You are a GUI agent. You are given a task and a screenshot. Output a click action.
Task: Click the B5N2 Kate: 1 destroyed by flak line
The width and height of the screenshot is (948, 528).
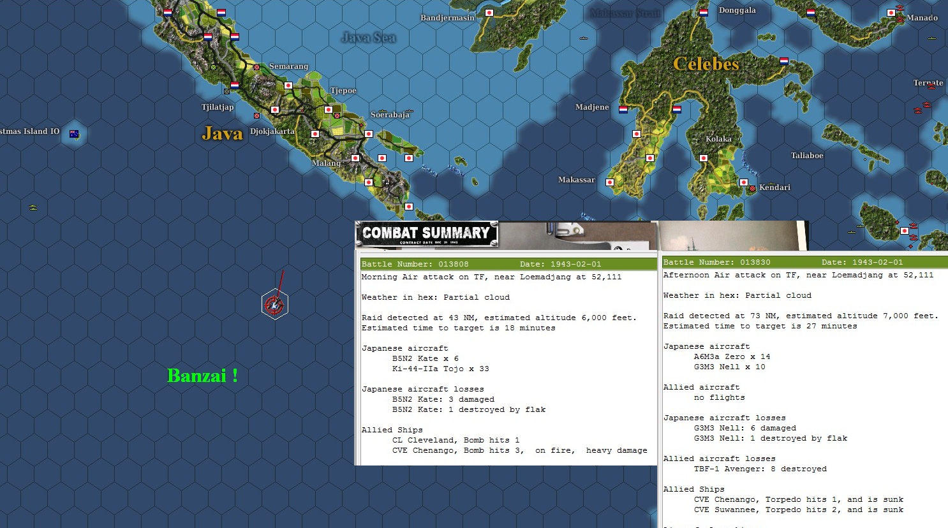[469, 409]
